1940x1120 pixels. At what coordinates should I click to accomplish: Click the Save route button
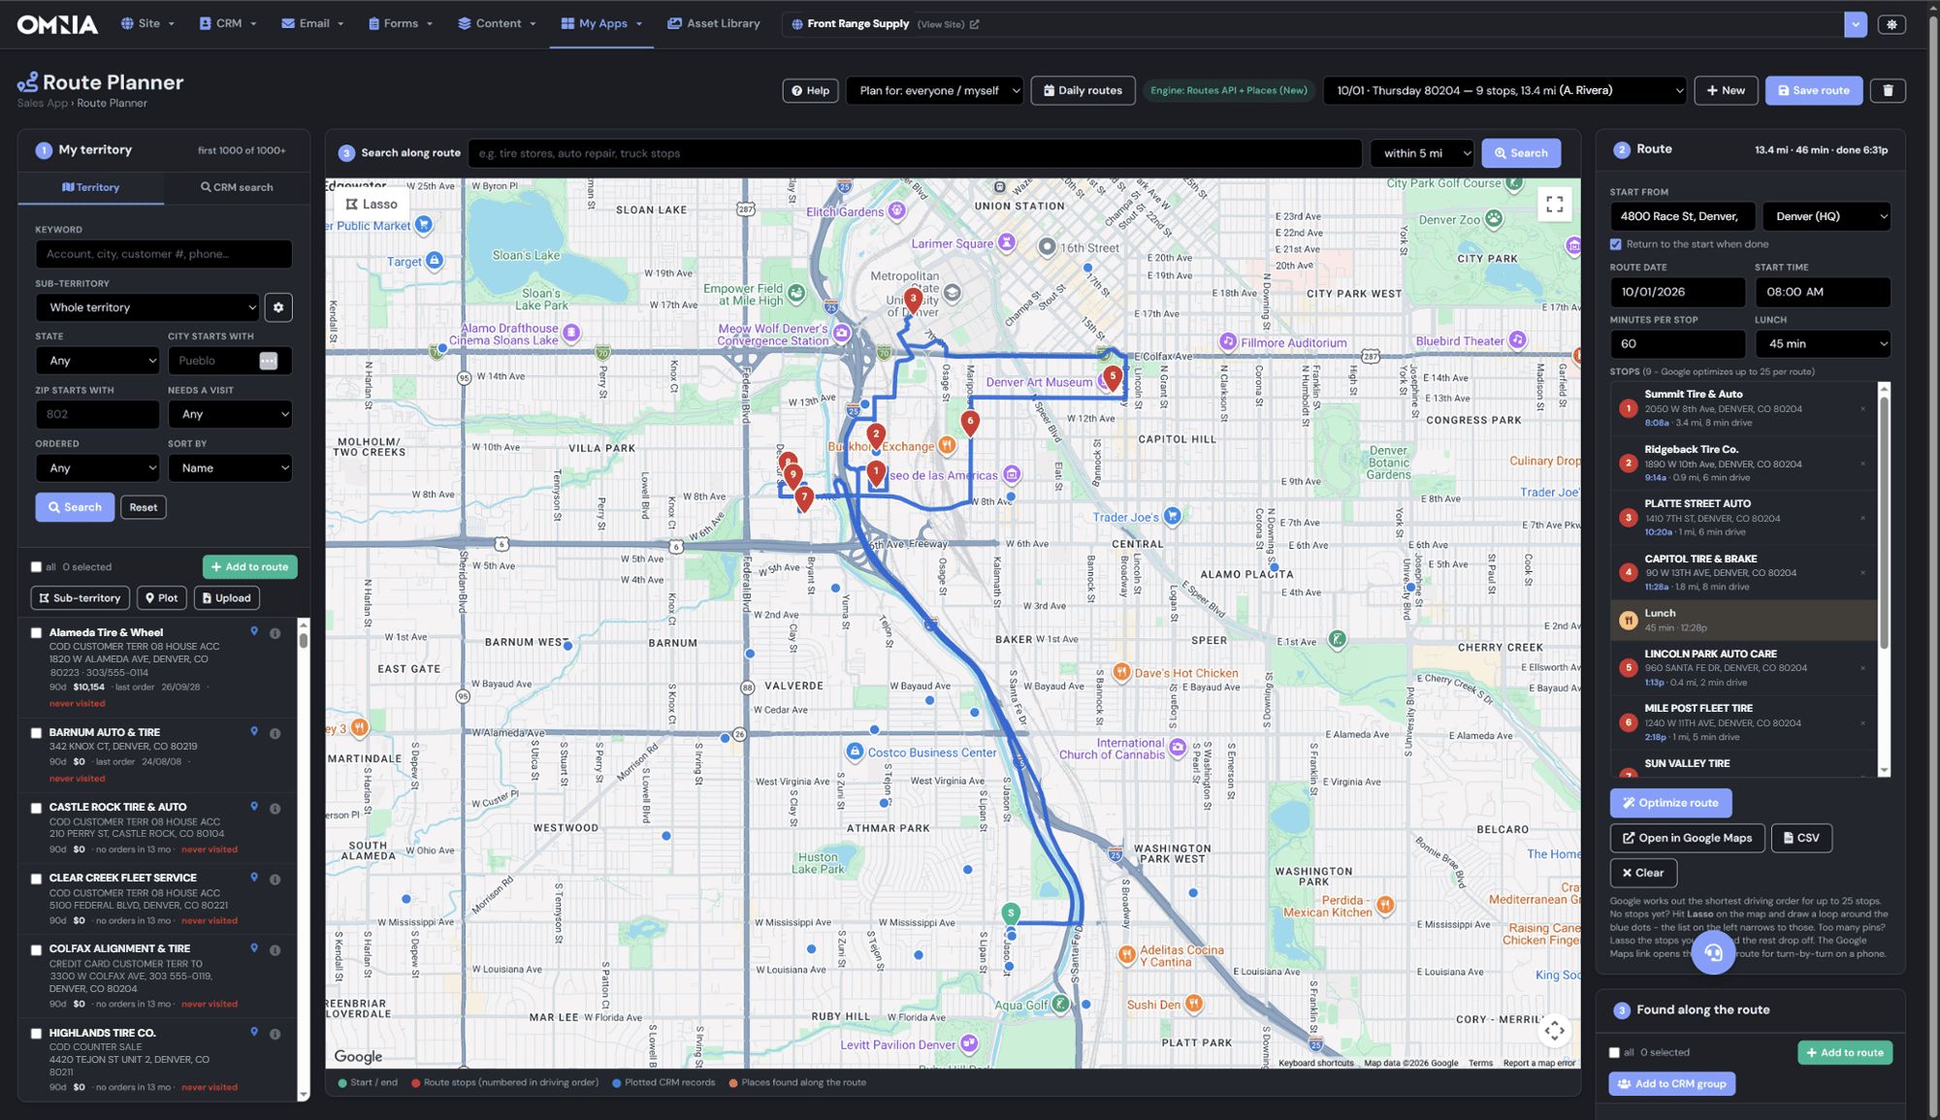click(1813, 90)
